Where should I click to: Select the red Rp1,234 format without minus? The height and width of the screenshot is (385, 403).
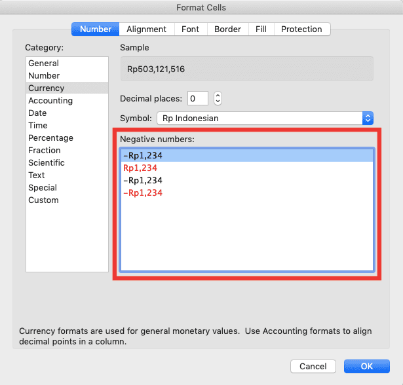247,168
